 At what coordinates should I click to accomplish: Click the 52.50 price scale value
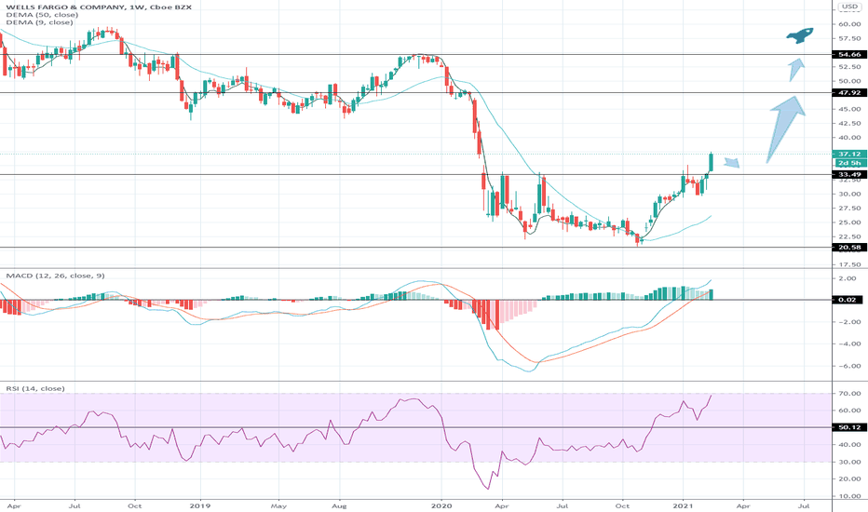[x=849, y=67]
